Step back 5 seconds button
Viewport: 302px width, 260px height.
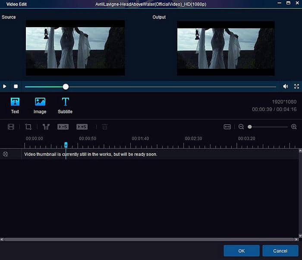tap(63, 127)
